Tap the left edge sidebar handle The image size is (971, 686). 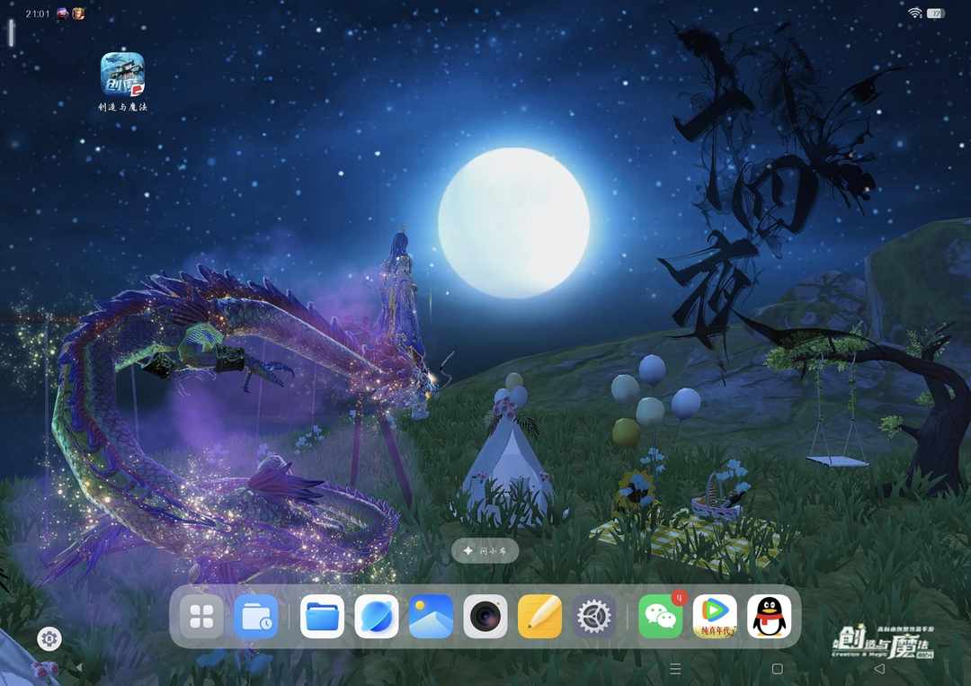click(11, 33)
